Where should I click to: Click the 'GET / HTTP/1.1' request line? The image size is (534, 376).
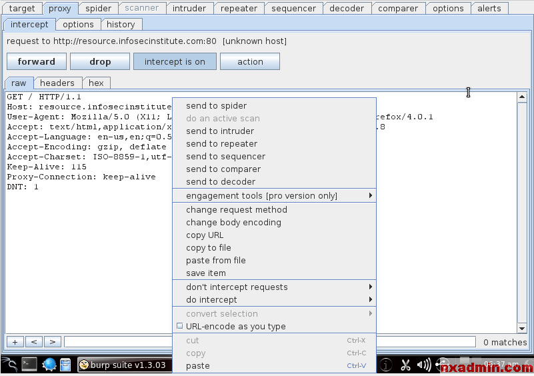pyautogui.click(x=44, y=97)
